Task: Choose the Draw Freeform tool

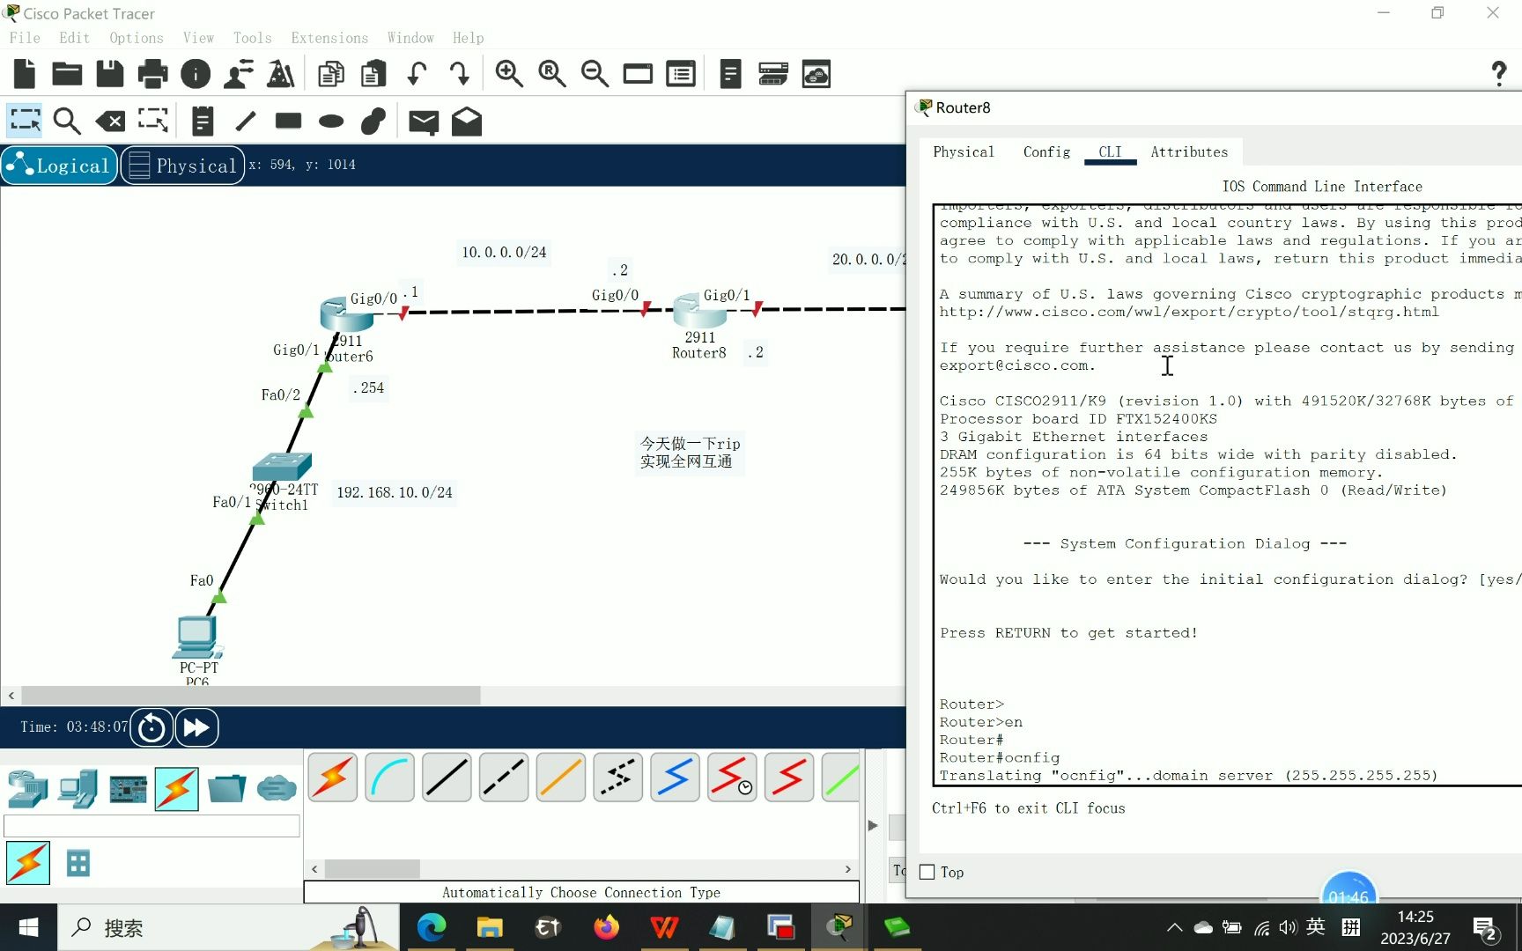Action: point(373,121)
